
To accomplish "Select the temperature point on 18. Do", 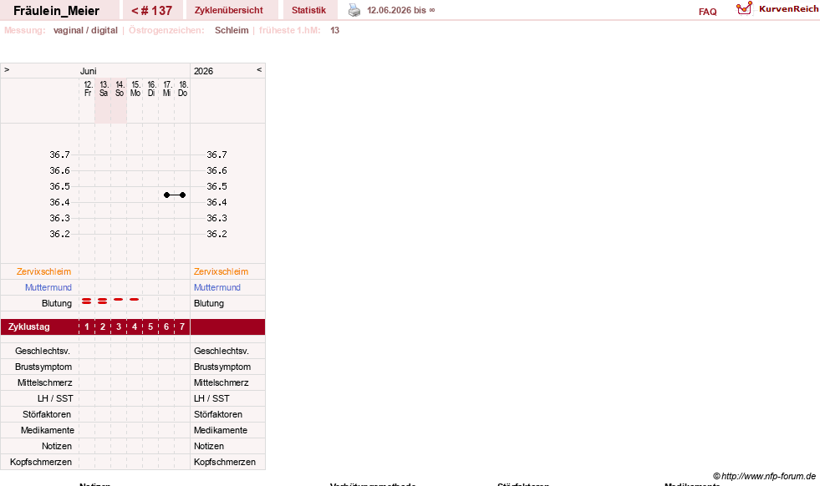I will (x=182, y=195).
